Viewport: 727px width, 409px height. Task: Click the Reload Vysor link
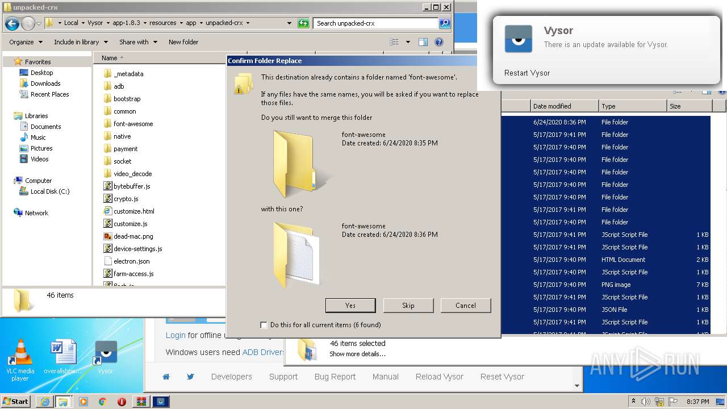pyautogui.click(x=440, y=377)
